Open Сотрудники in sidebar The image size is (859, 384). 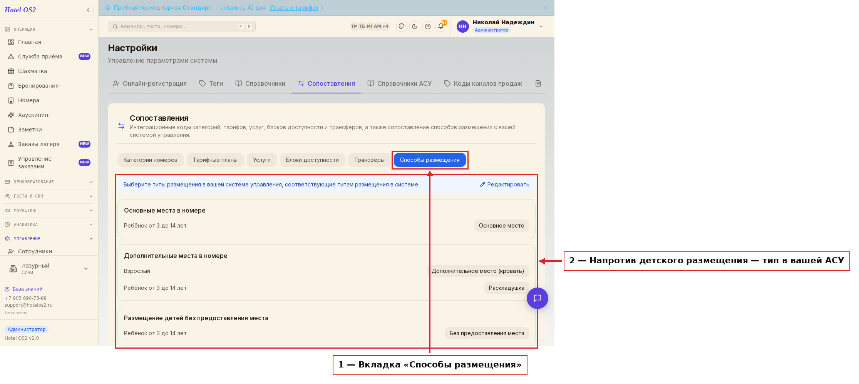(x=49, y=251)
